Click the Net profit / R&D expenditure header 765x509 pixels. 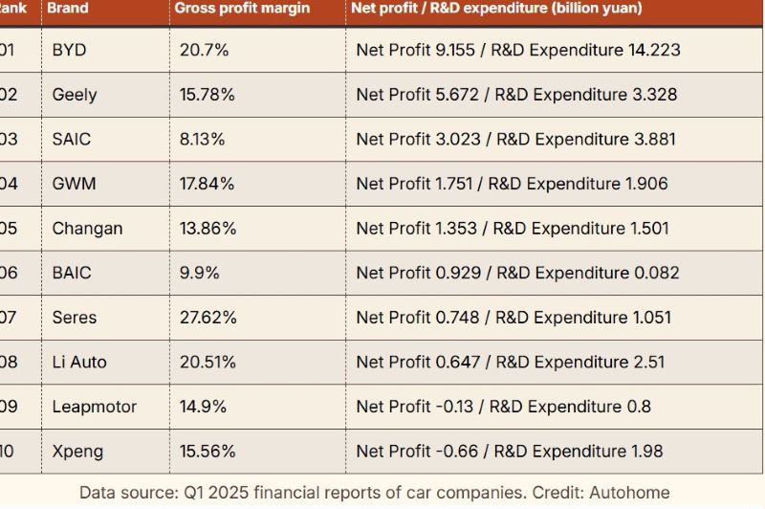click(498, 9)
